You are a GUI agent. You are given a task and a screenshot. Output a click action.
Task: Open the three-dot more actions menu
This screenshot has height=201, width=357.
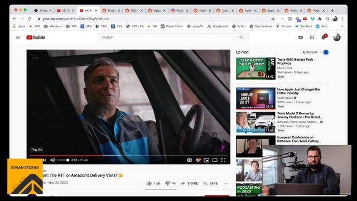(225, 184)
